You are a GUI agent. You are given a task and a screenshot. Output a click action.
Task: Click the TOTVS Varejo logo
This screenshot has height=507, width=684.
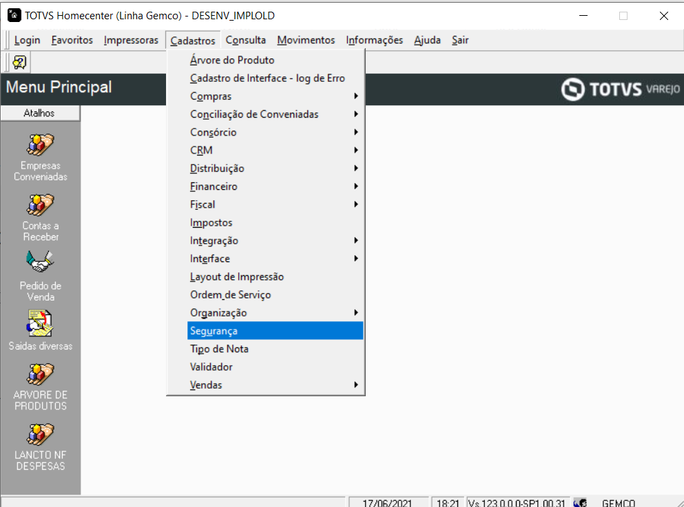pos(621,89)
